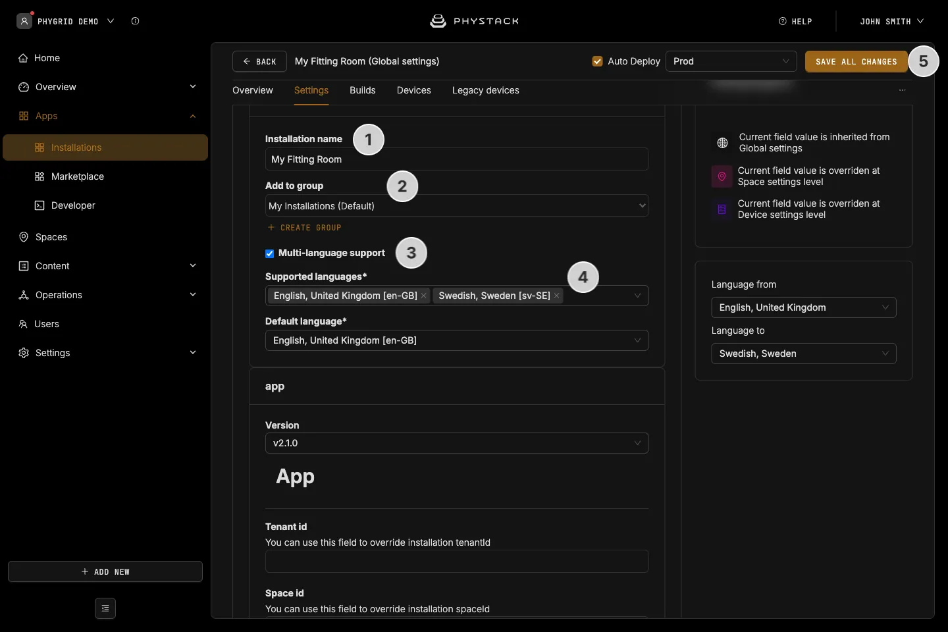Image resolution: width=948 pixels, height=632 pixels.
Task: Open the John Smith user menu
Action: [x=892, y=21]
